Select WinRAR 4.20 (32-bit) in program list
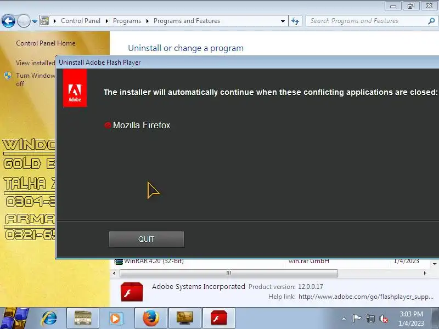 pos(154,262)
